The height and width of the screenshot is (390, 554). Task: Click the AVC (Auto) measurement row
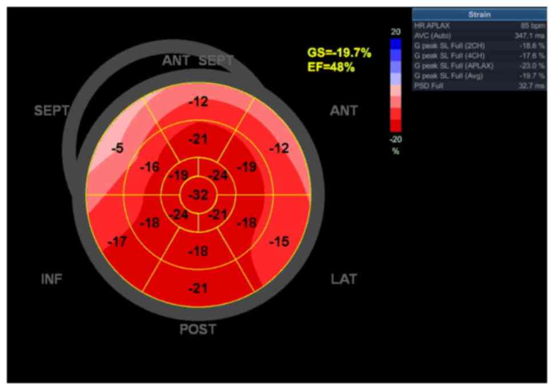(479, 35)
